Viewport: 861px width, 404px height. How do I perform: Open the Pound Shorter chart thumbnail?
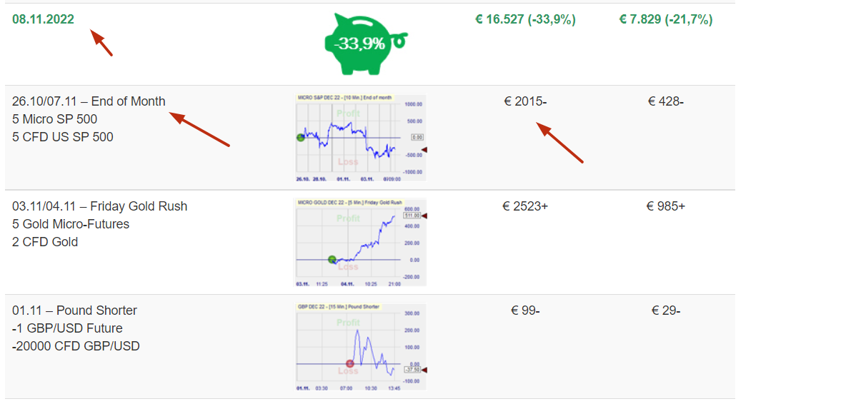(x=360, y=347)
